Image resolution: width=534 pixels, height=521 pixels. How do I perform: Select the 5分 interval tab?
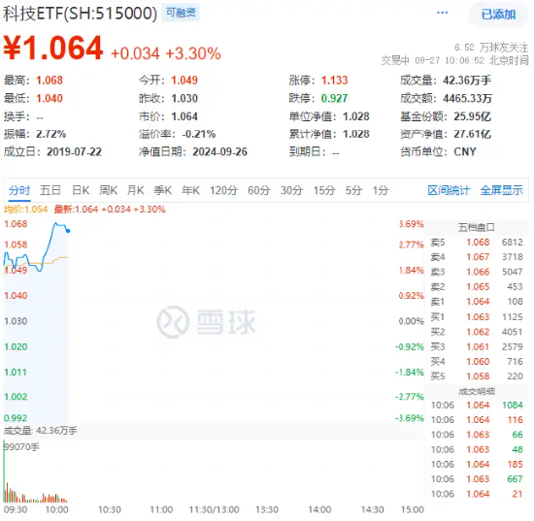353,190
